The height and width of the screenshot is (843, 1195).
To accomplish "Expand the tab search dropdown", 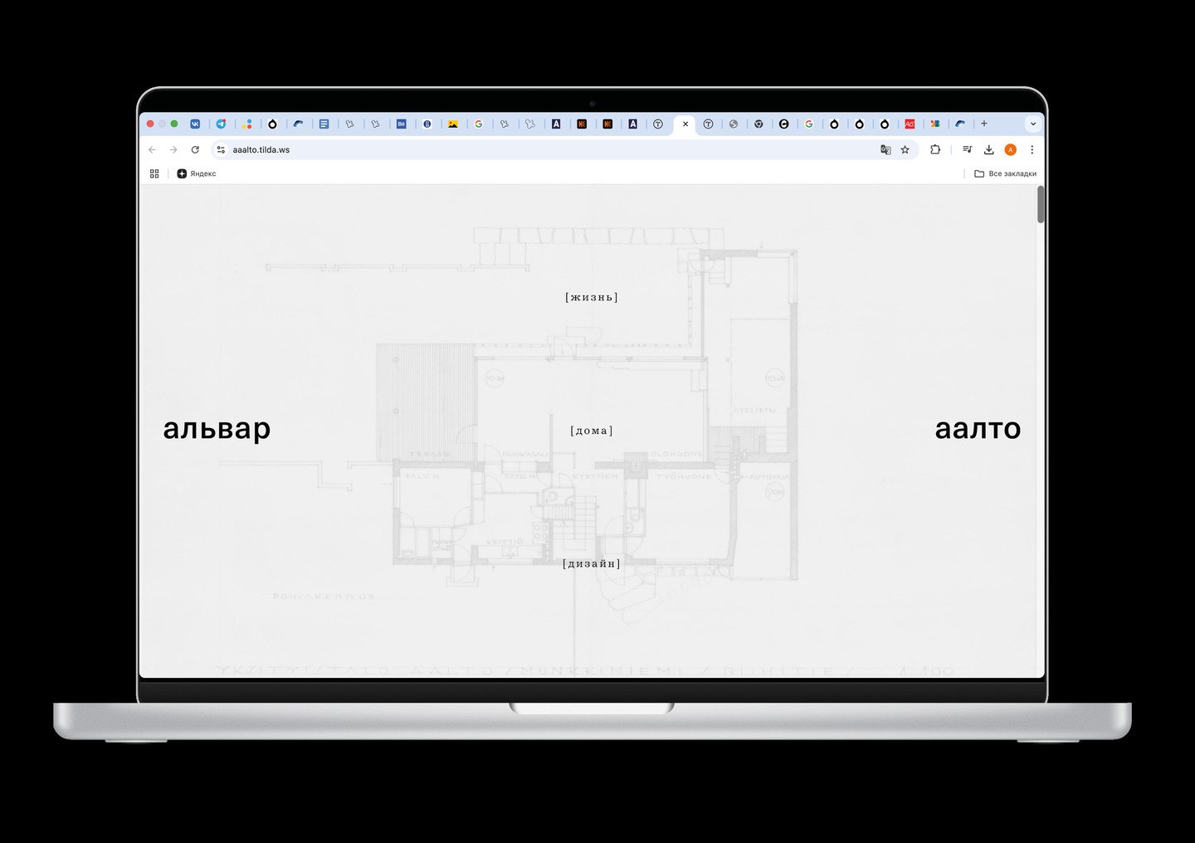I will pos(1033,124).
